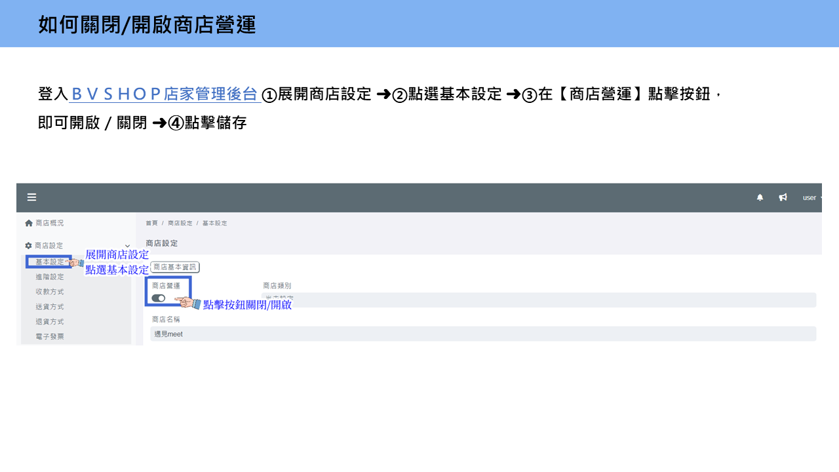Click the 商店設定 breadcrumb link

coord(180,224)
